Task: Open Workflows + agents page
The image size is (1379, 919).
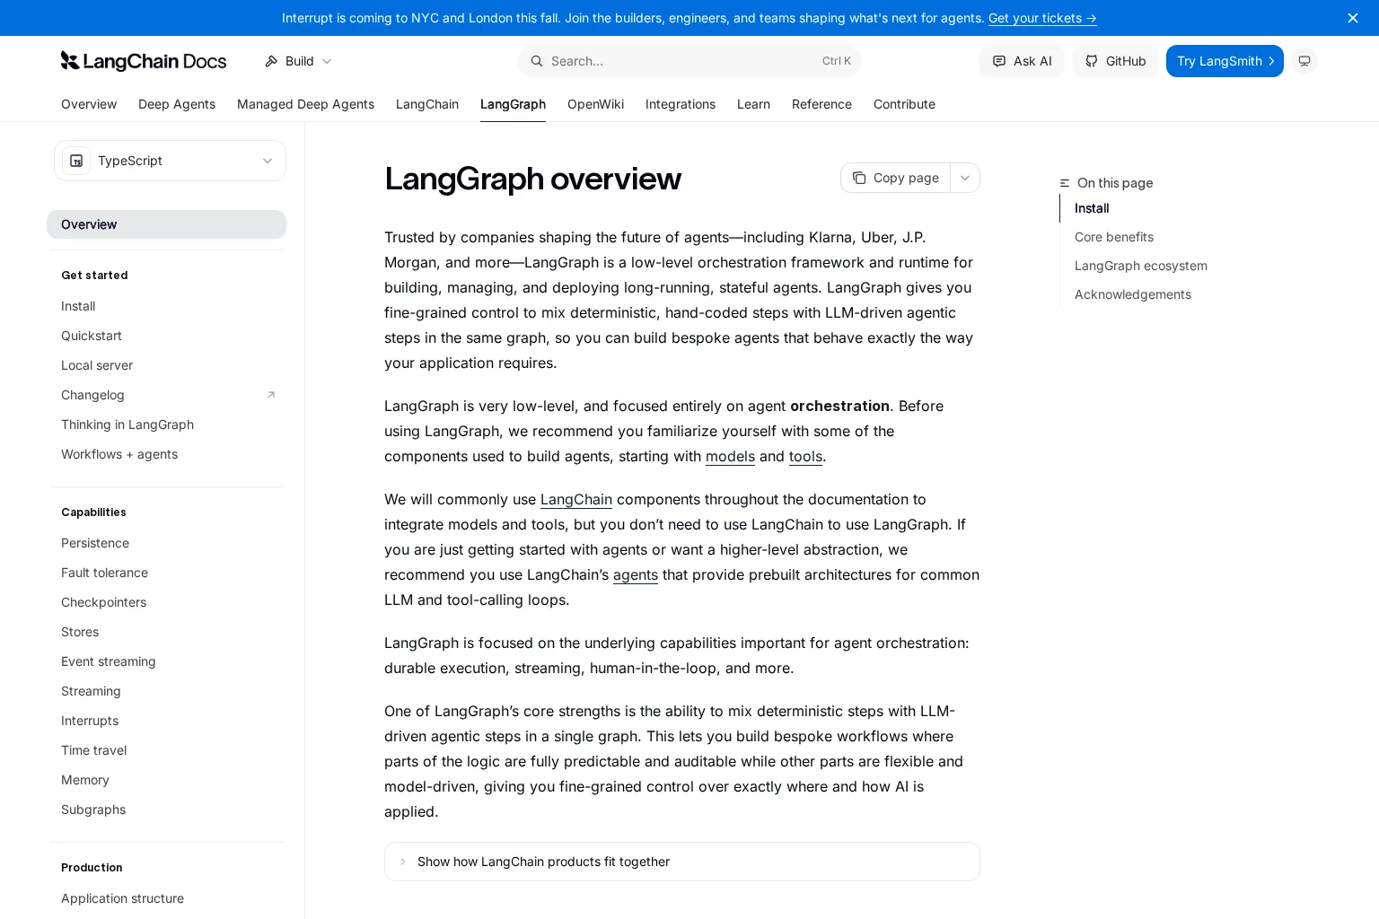Action: pyautogui.click(x=119, y=454)
